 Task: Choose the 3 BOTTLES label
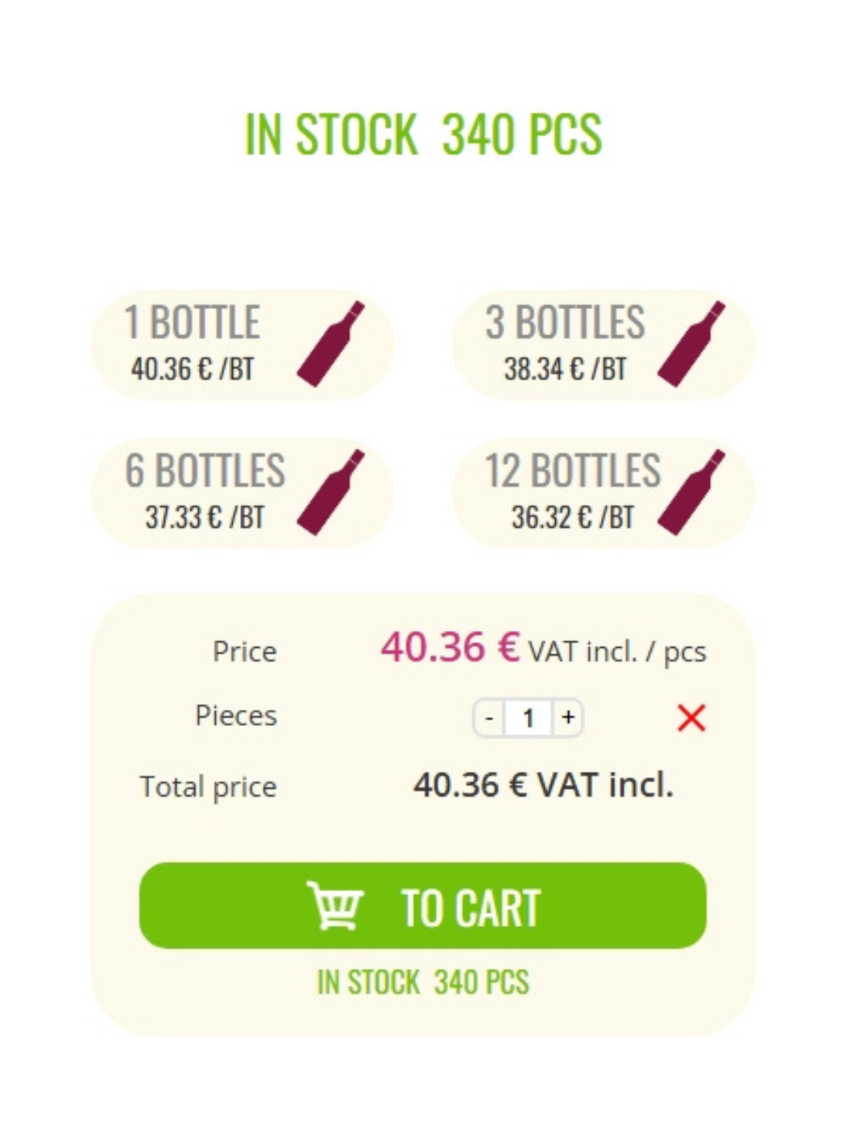click(565, 322)
